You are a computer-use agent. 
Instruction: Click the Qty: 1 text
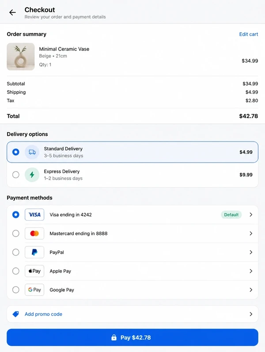pyautogui.click(x=45, y=65)
